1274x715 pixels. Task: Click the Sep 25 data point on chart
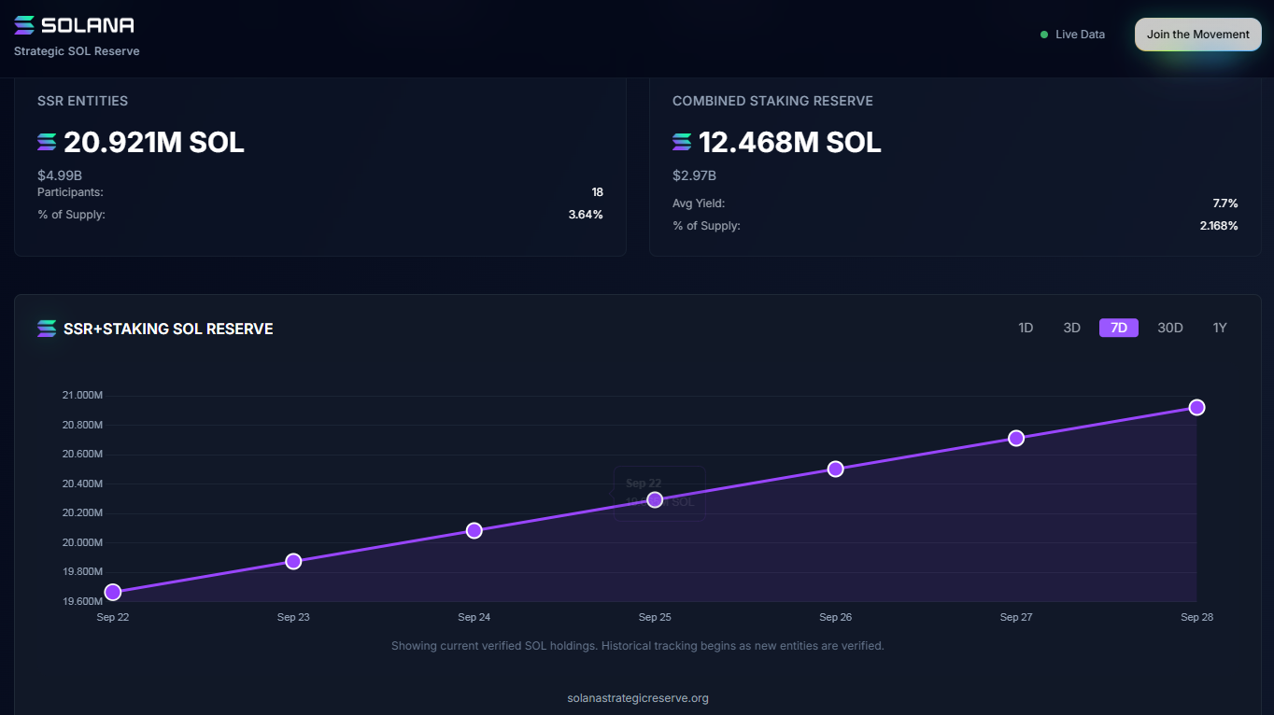(655, 499)
